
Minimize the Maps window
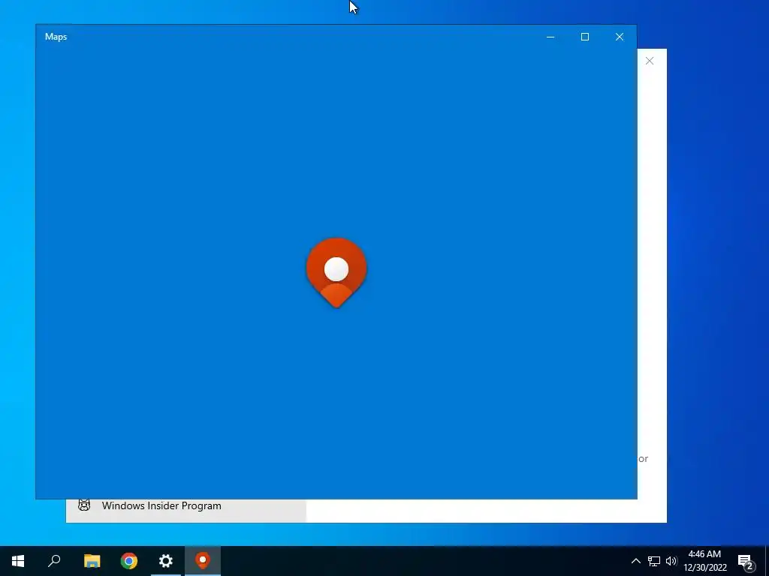coord(550,37)
